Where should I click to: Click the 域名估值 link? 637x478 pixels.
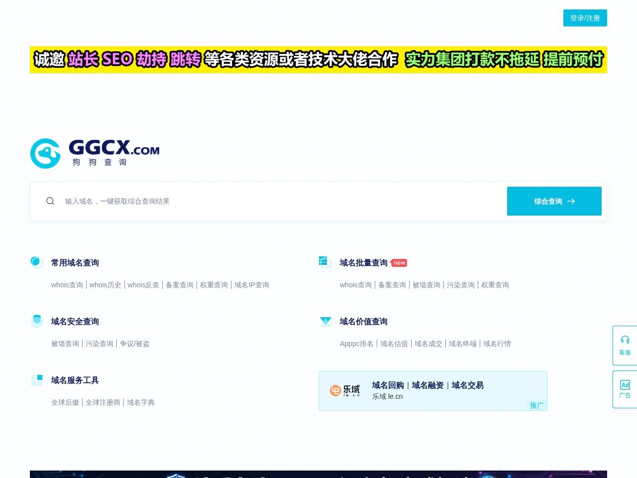[x=394, y=344]
